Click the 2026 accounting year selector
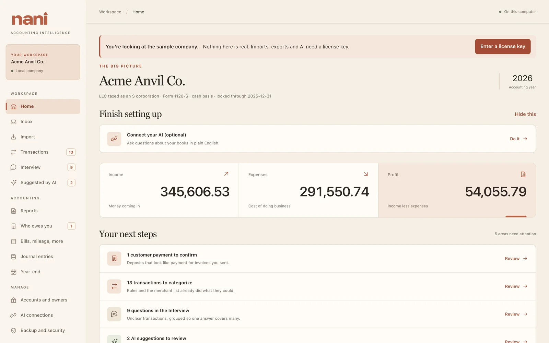The height and width of the screenshot is (343, 549). (522, 82)
